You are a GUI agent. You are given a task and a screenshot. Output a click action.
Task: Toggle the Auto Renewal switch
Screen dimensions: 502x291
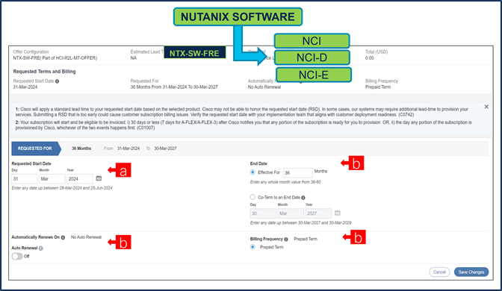pos(17,256)
